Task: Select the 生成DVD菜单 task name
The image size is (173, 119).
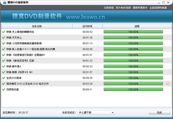Action: click(x=14, y=78)
